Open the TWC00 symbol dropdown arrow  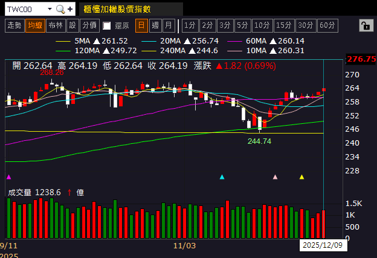pyautogui.click(x=50, y=9)
